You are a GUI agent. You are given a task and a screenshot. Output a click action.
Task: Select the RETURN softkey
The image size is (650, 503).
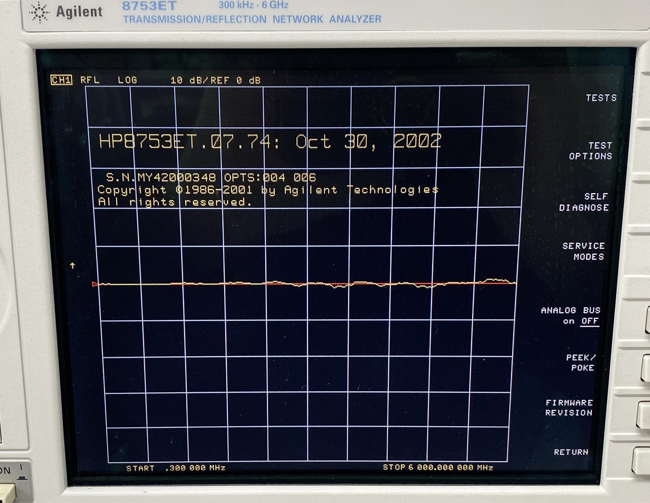click(x=571, y=452)
